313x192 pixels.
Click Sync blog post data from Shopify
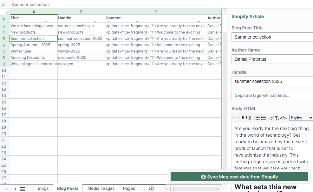pyautogui.click(x=239, y=177)
